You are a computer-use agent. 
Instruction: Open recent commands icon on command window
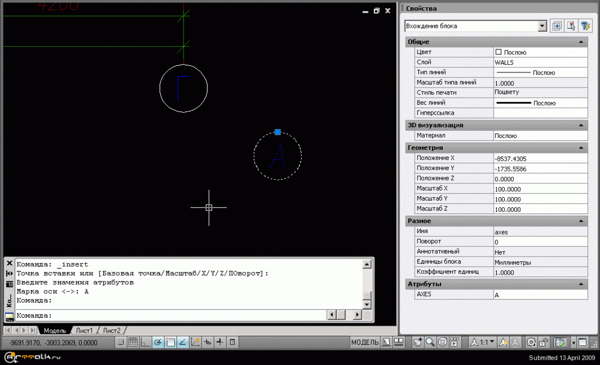(x=10, y=284)
